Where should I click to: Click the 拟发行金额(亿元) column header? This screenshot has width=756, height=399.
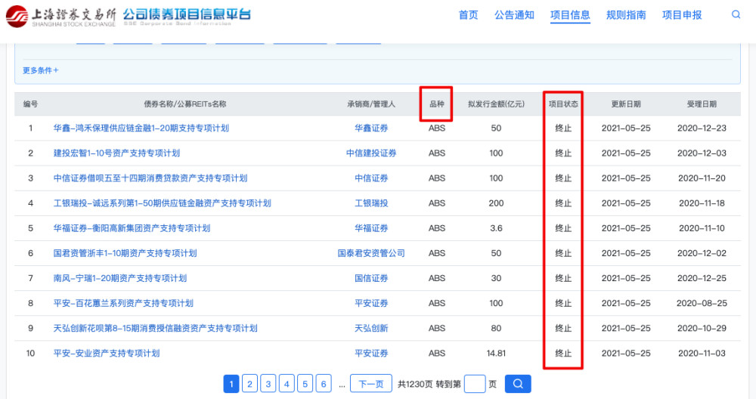point(496,104)
